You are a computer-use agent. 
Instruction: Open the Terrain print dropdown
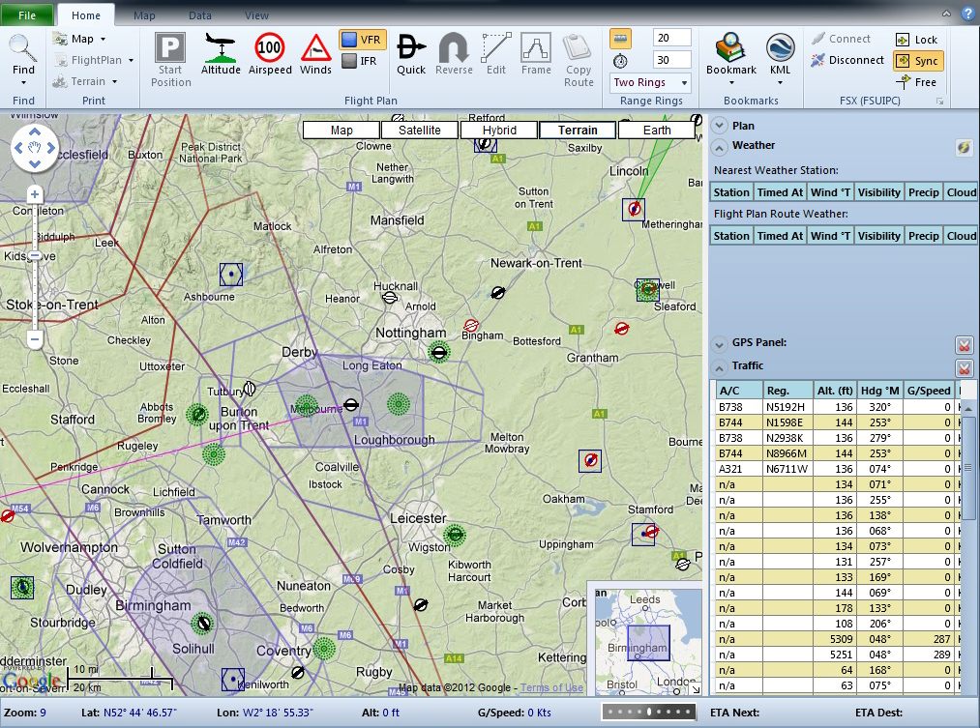coord(85,81)
